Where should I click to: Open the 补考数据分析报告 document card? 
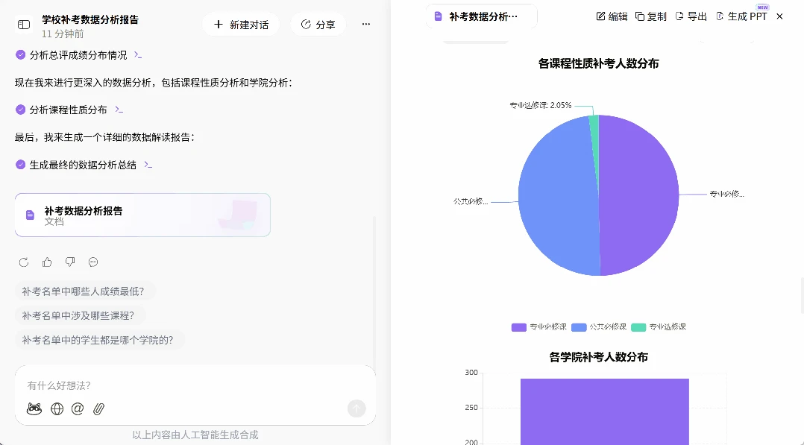pyautogui.click(x=142, y=215)
